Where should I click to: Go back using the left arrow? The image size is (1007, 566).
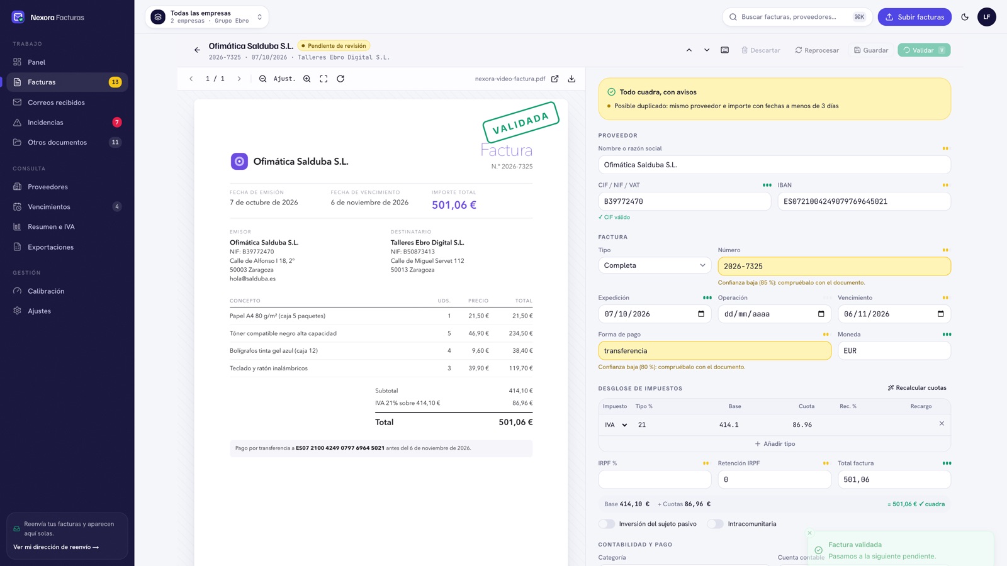tap(197, 50)
